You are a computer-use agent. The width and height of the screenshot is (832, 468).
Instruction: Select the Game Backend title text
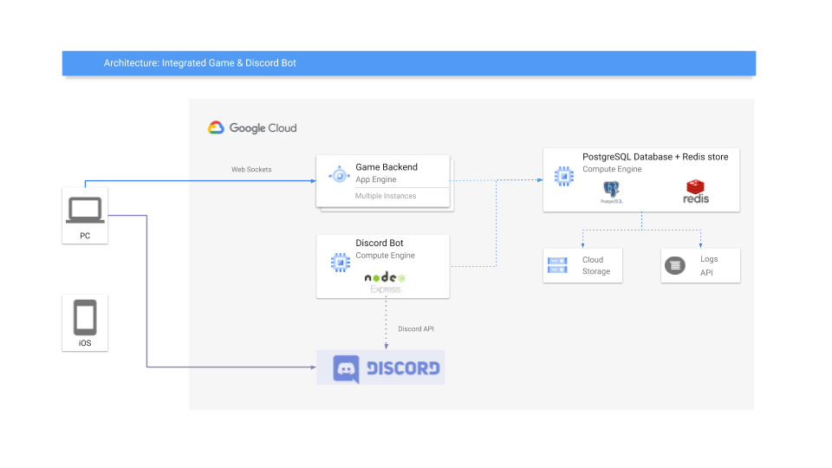coord(387,167)
